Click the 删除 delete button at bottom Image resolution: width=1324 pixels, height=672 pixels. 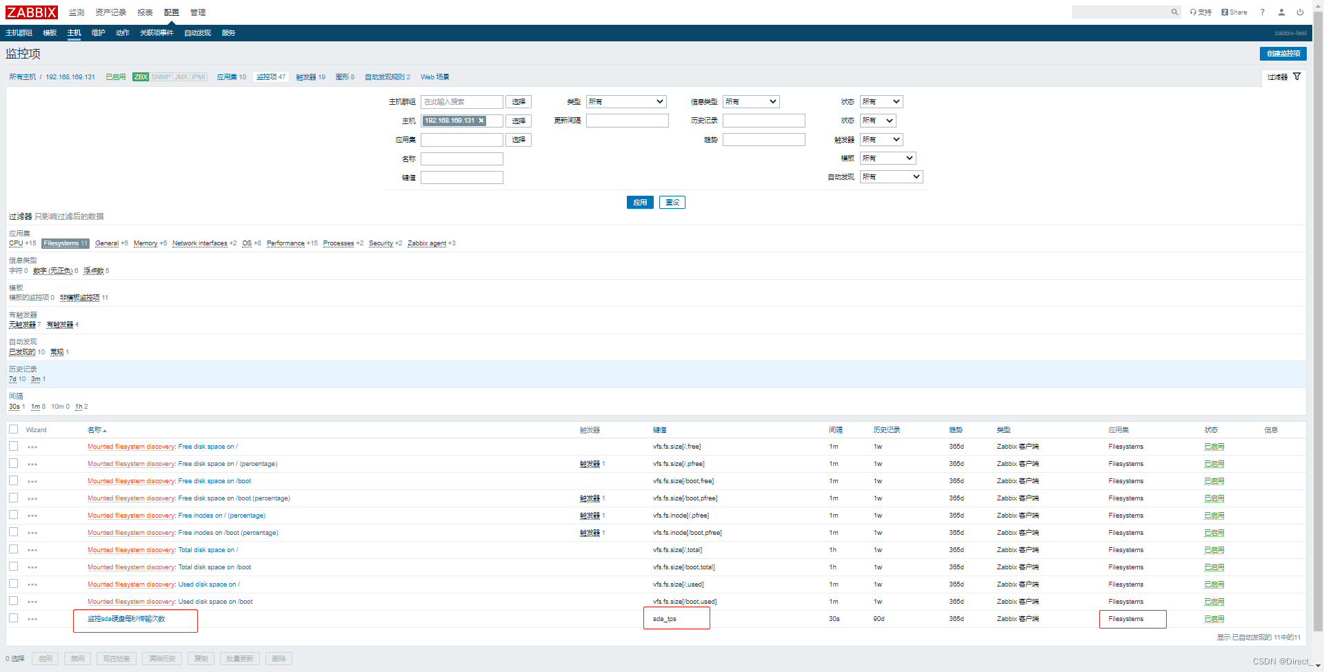coord(279,659)
